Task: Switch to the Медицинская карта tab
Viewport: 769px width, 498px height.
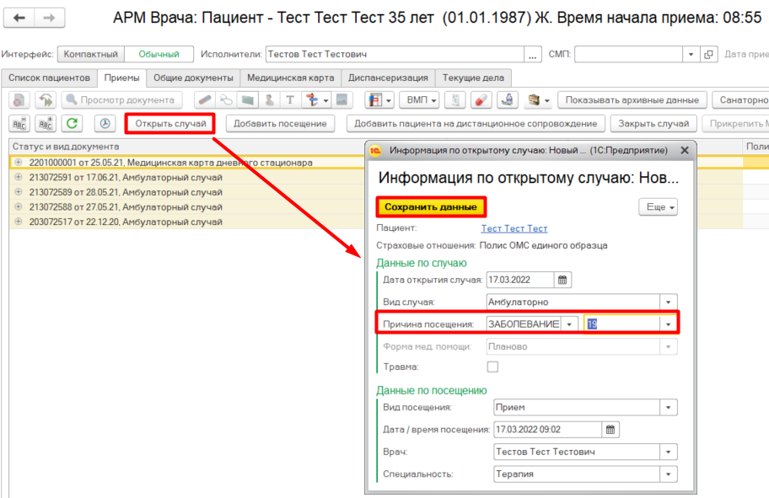Action: tap(290, 78)
